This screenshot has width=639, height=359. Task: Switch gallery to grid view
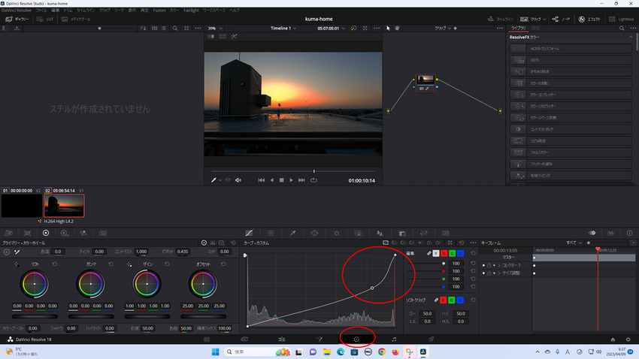coord(154,29)
